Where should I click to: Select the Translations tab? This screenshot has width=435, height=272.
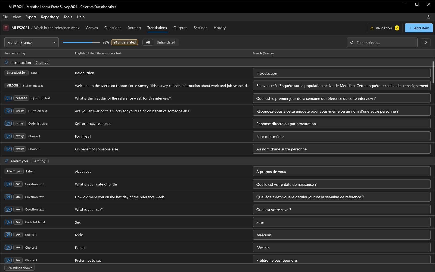[157, 28]
